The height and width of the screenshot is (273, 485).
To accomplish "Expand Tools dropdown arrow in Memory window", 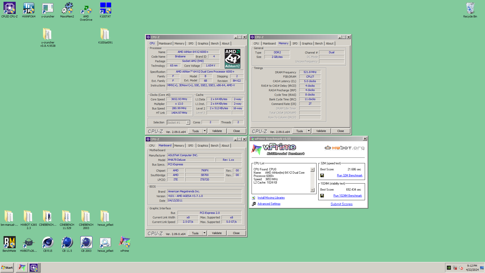I will pos(309,131).
